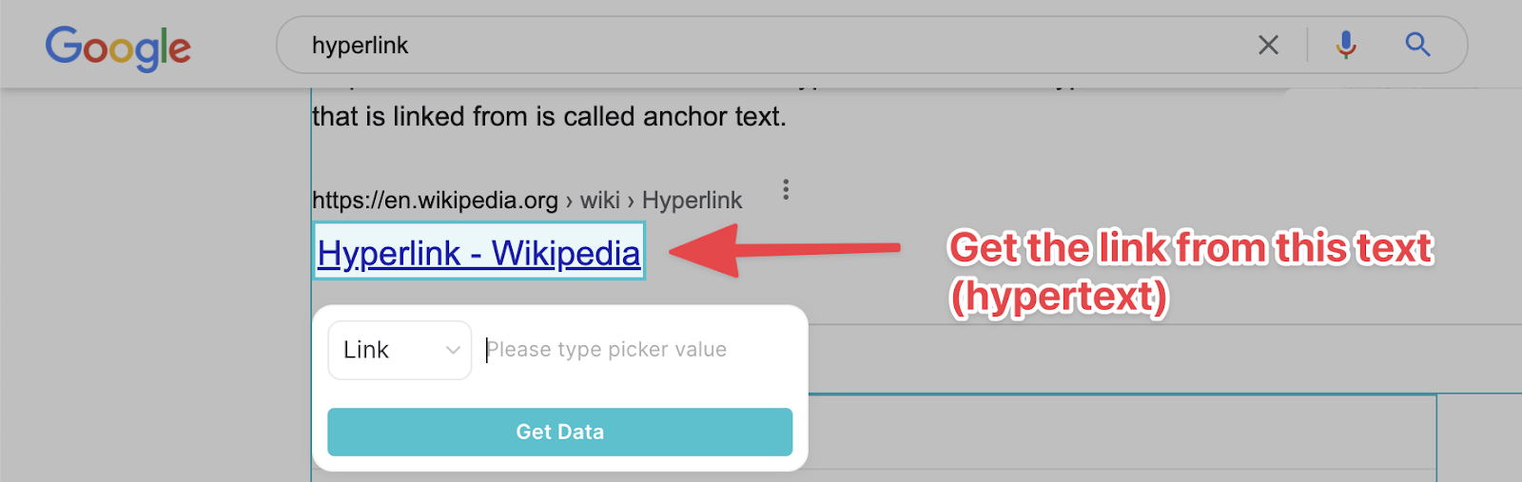The height and width of the screenshot is (482, 1522).
Task: Click the red 'Get the link from this text' label
Action: (x=1191, y=248)
